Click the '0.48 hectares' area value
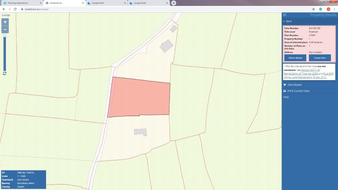338x190 pixels. coord(316,42)
